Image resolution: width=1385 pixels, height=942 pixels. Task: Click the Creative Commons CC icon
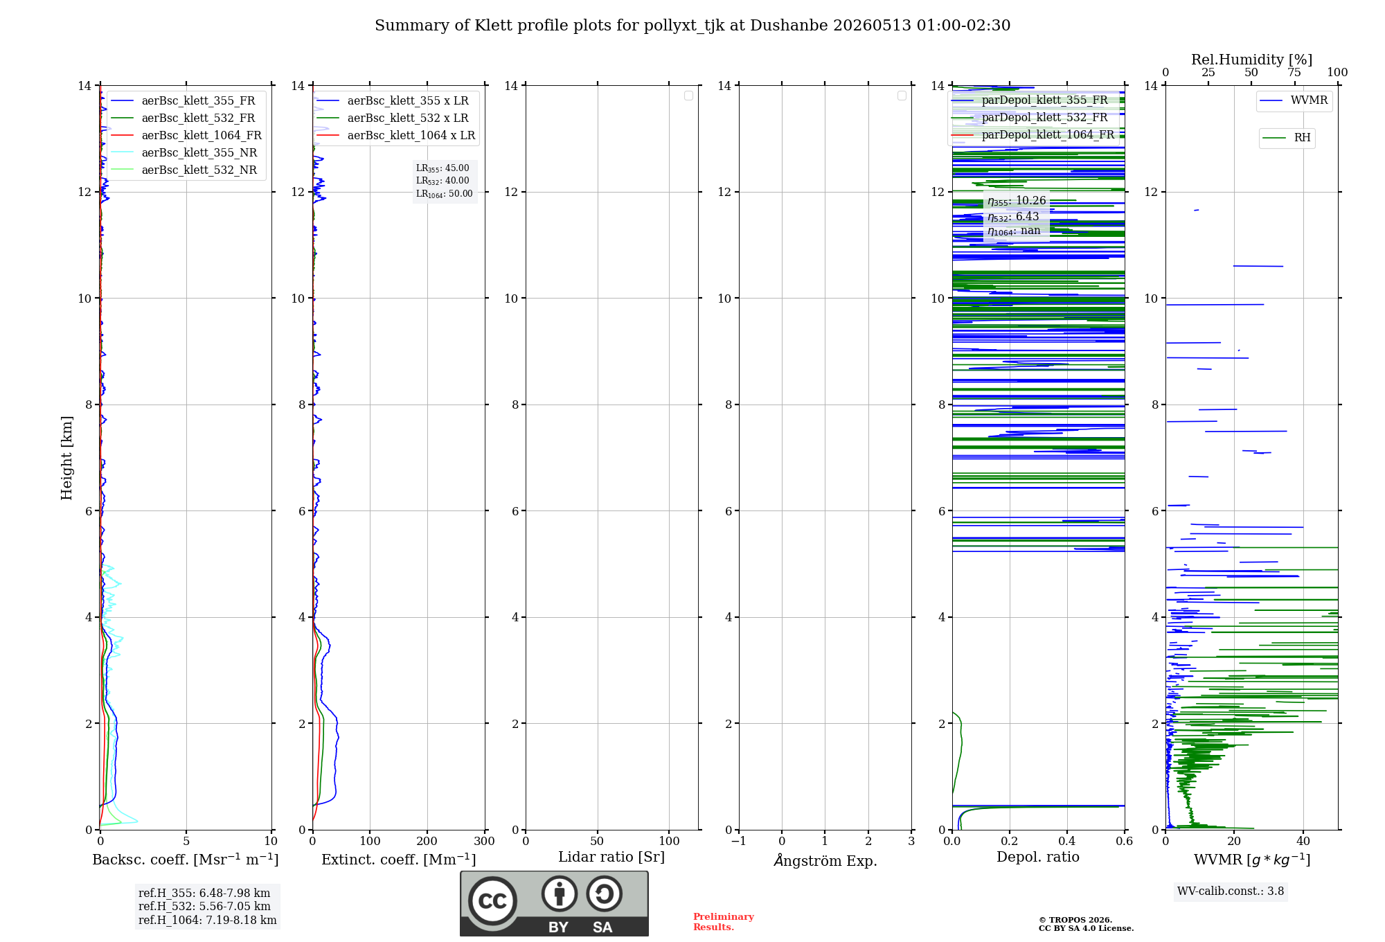(492, 900)
